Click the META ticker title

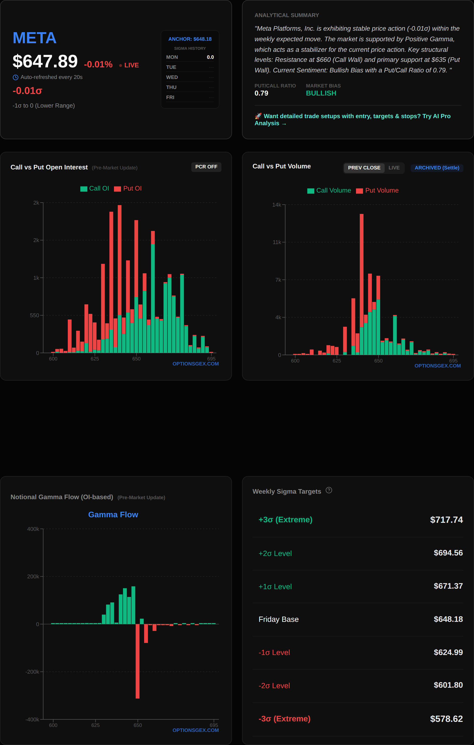[x=34, y=38]
